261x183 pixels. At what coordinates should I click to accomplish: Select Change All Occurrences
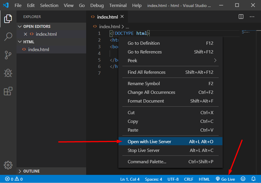click(171, 92)
